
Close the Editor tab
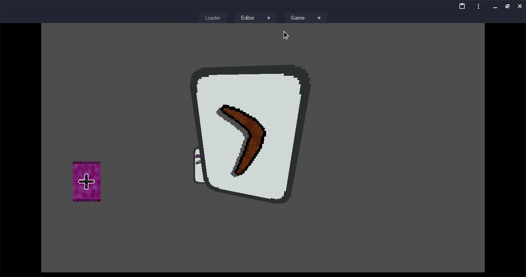tap(269, 18)
